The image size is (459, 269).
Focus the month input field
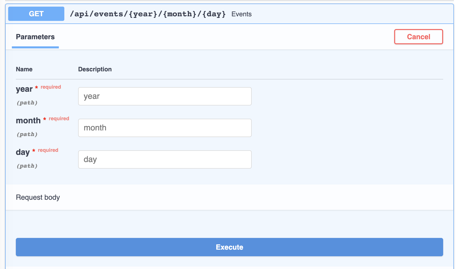pyautogui.click(x=165, y=128)
